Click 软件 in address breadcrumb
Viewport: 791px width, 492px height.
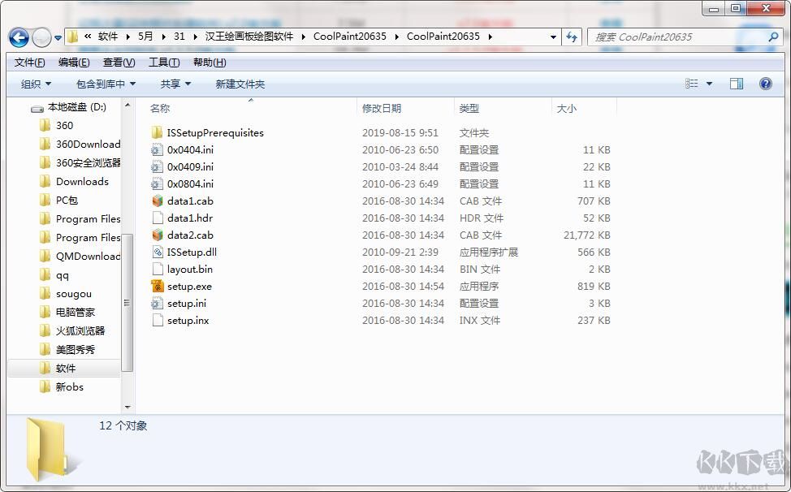(108, 37)
